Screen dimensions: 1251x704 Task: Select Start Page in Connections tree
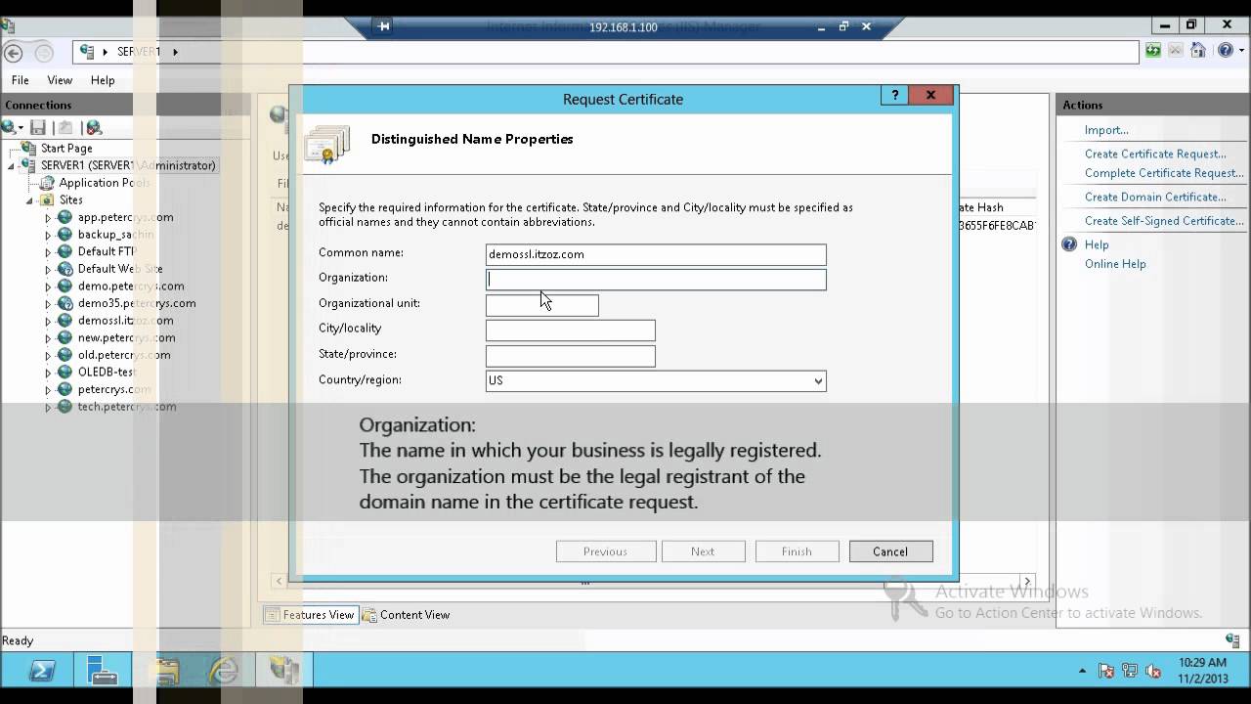pyautogui.click(x=66, y=149)
